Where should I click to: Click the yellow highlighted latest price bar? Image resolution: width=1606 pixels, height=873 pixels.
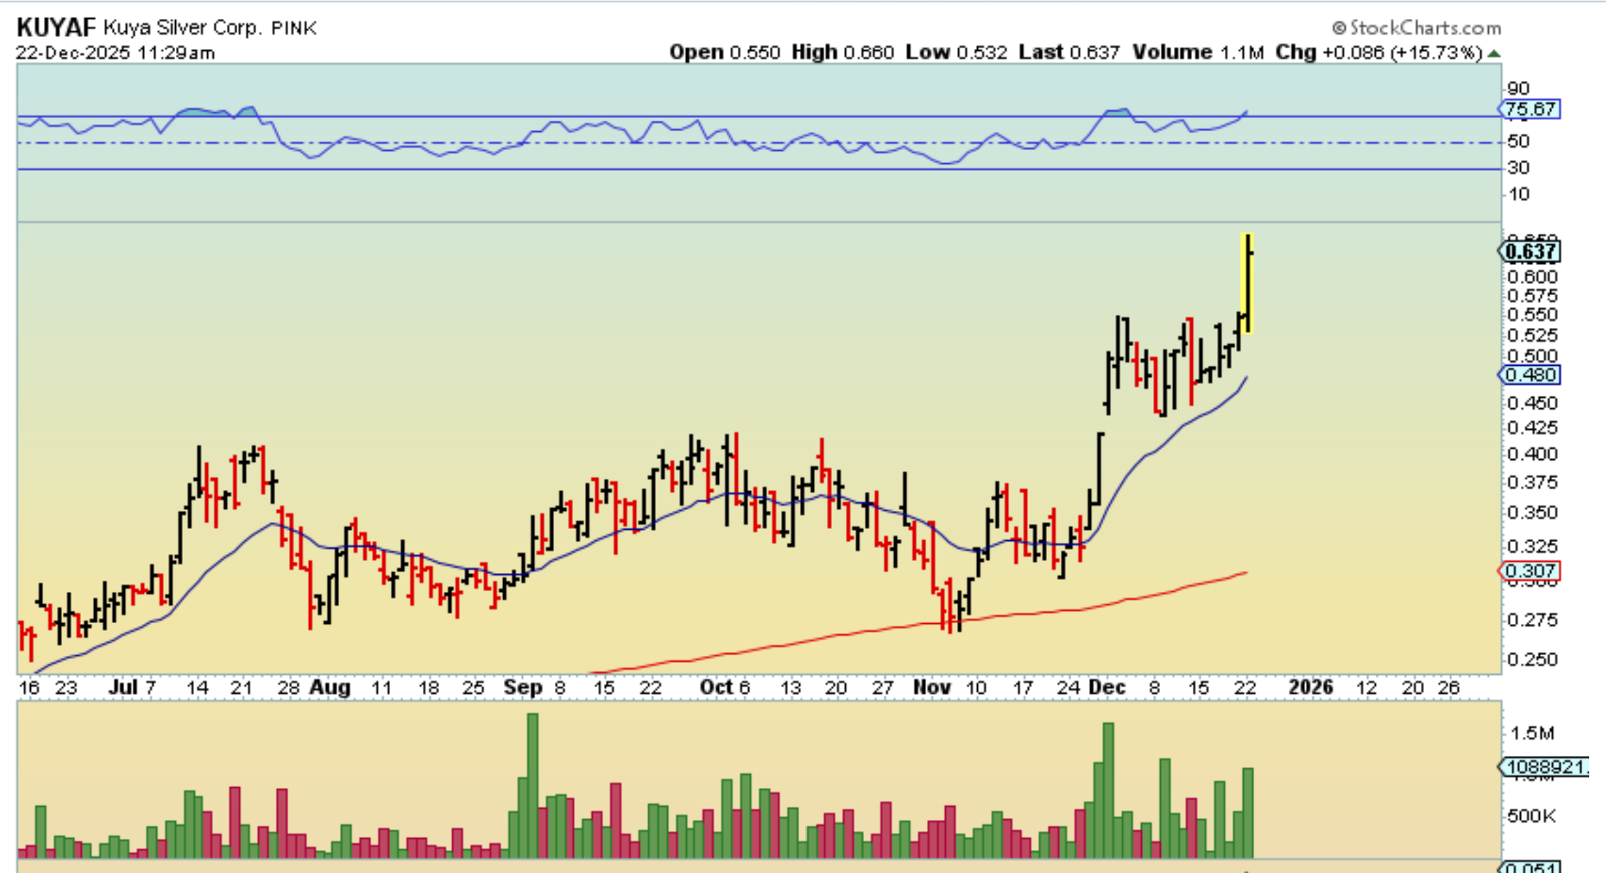[1247, 283]
